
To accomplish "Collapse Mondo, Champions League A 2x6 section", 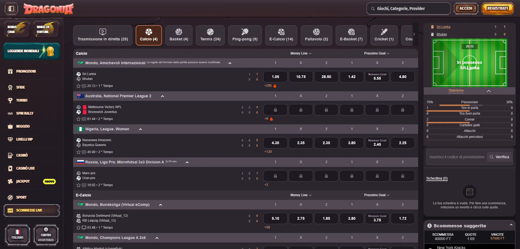I will point(157,238).
